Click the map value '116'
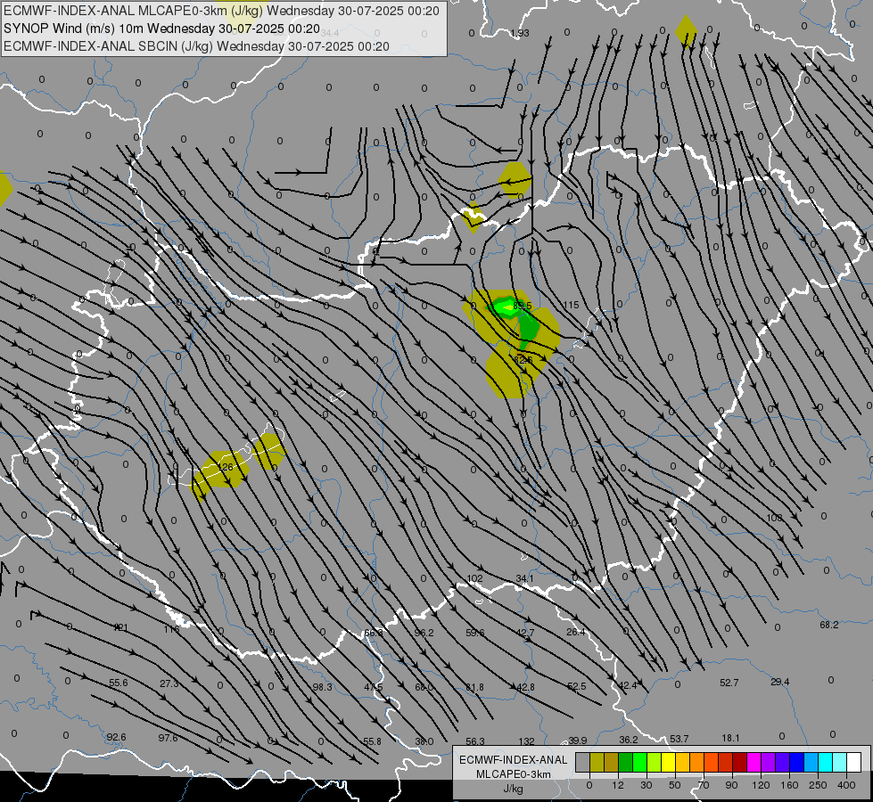Screen dimensions: 873x802 [171, 629]
